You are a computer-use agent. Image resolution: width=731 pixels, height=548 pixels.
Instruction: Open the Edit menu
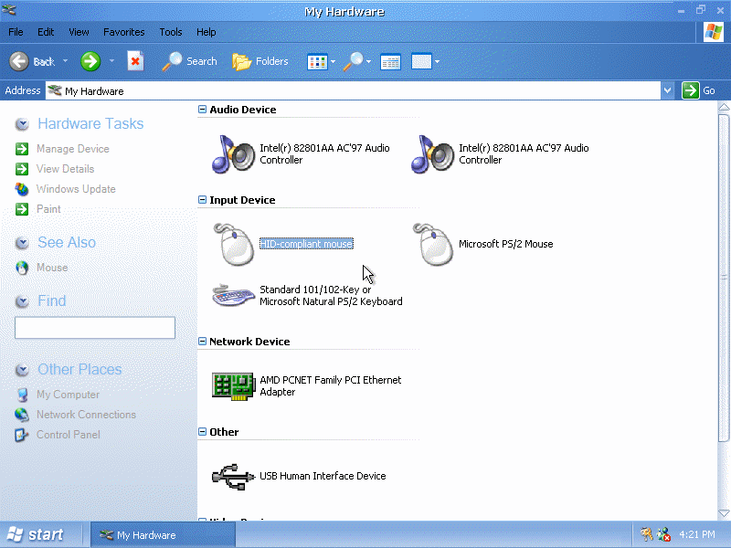[x=46, y=32]
